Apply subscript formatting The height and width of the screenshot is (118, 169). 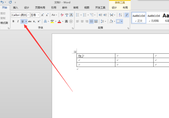pos(34,21)
